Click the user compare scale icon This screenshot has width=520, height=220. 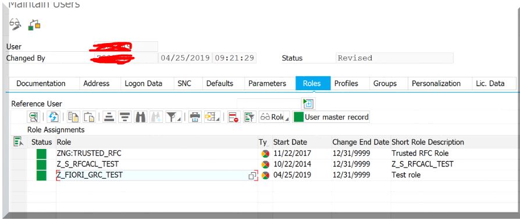pyautogui.click(x=34, y=25)
